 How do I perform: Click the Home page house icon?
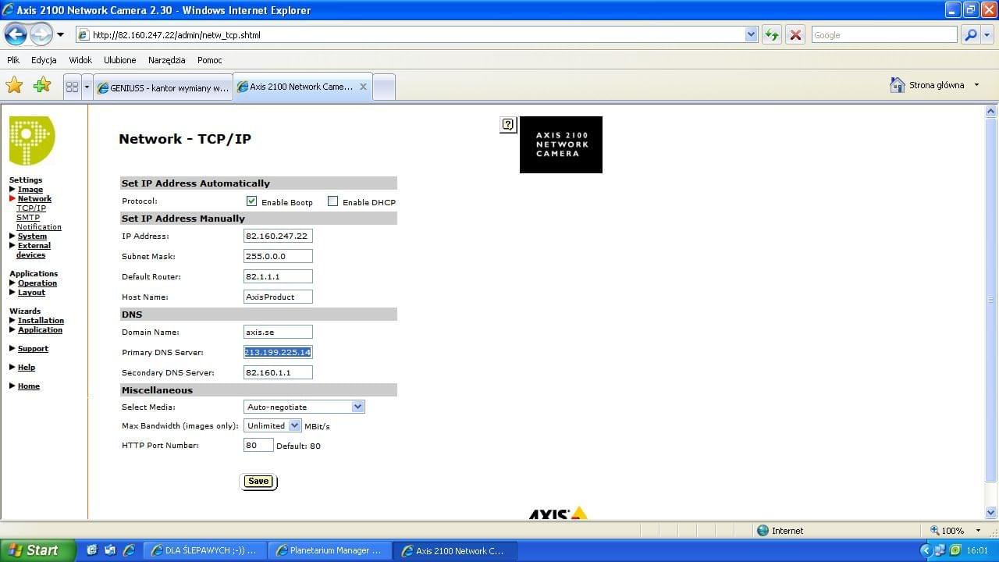pyautogui.click(x=898, y=85)
